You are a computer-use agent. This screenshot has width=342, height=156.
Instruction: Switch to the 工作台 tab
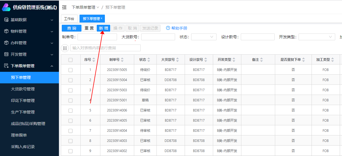coord(69,19)
